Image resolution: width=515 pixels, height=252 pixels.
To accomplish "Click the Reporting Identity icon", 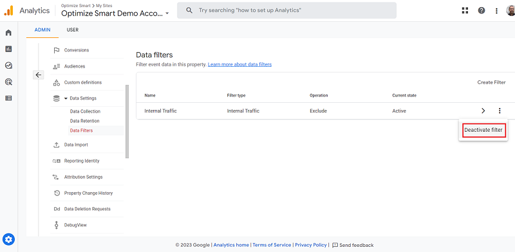I will [x=57, y=161].
